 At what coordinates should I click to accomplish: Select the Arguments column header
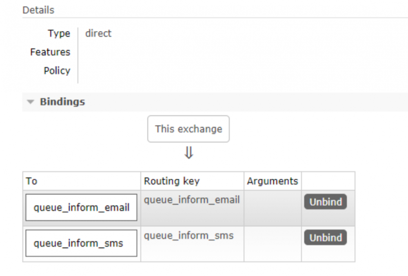(x=272, y=181)
